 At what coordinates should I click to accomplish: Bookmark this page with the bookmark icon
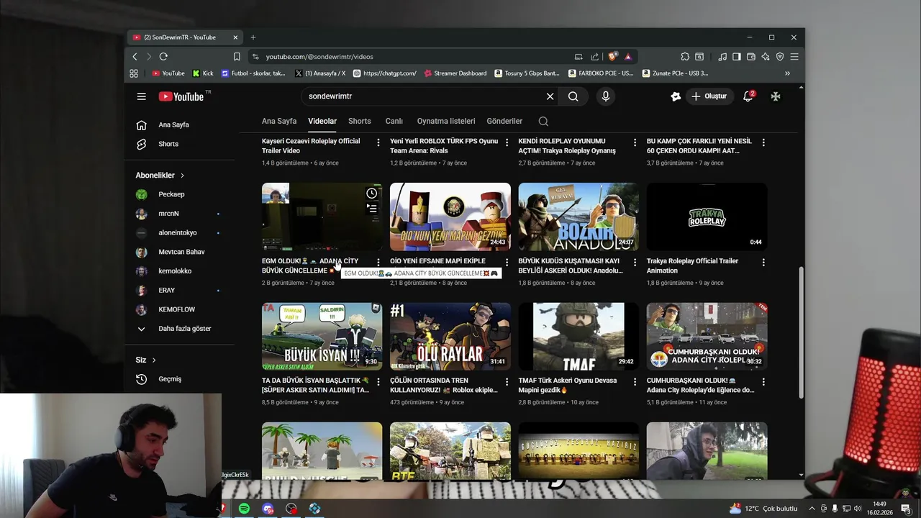click(237, 57)
